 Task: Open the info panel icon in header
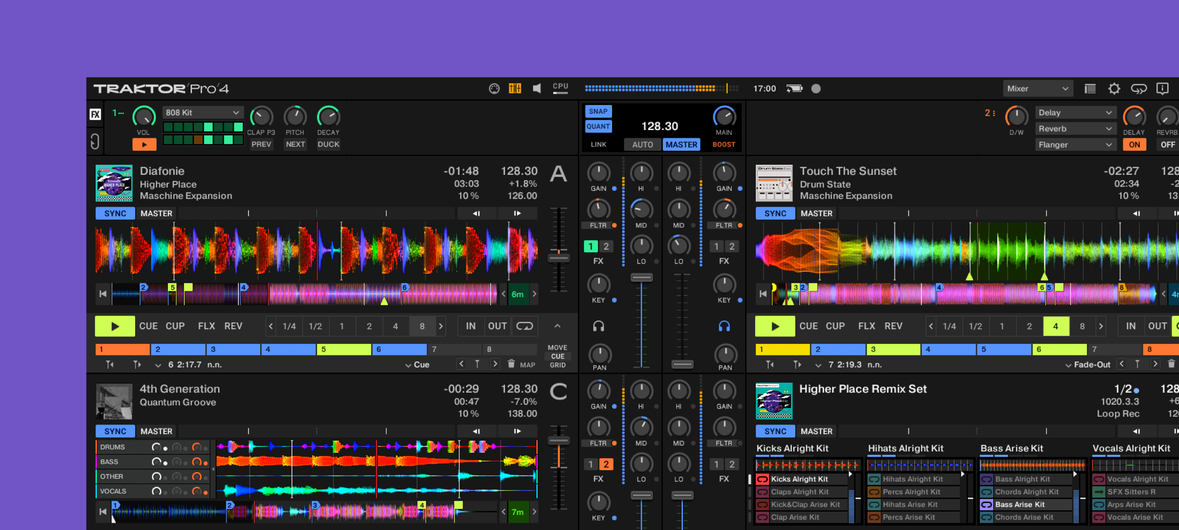pos(1162,89)
